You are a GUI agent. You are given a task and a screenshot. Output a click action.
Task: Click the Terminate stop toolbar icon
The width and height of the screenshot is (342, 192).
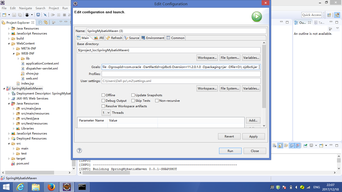coord(64,15)
